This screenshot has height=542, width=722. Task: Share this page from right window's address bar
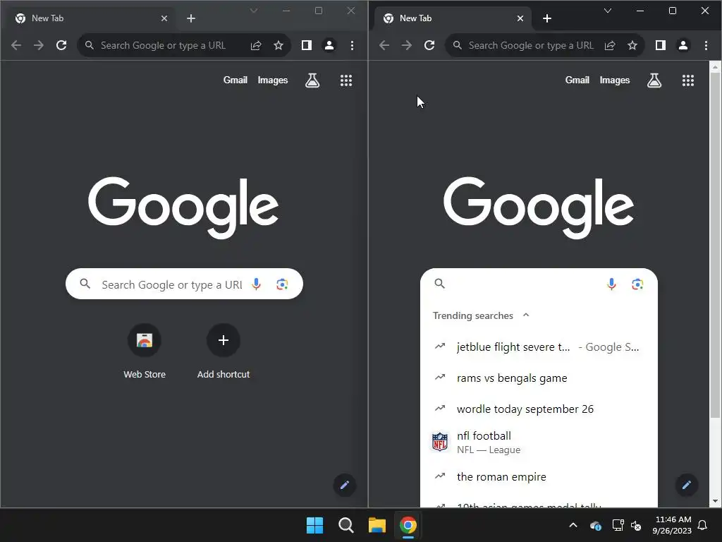[x=610, y=45]
